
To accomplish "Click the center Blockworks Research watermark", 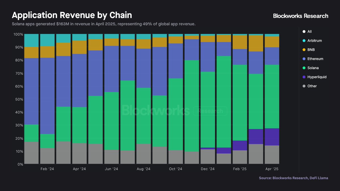I will point(174,111).
